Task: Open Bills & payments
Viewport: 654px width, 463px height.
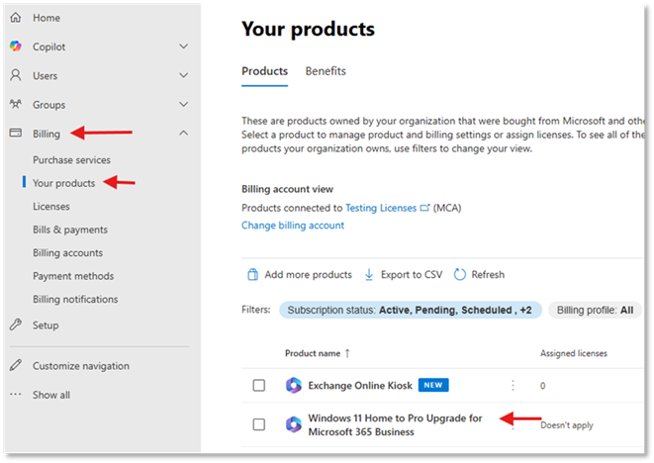Action: (x=70, y=230)
